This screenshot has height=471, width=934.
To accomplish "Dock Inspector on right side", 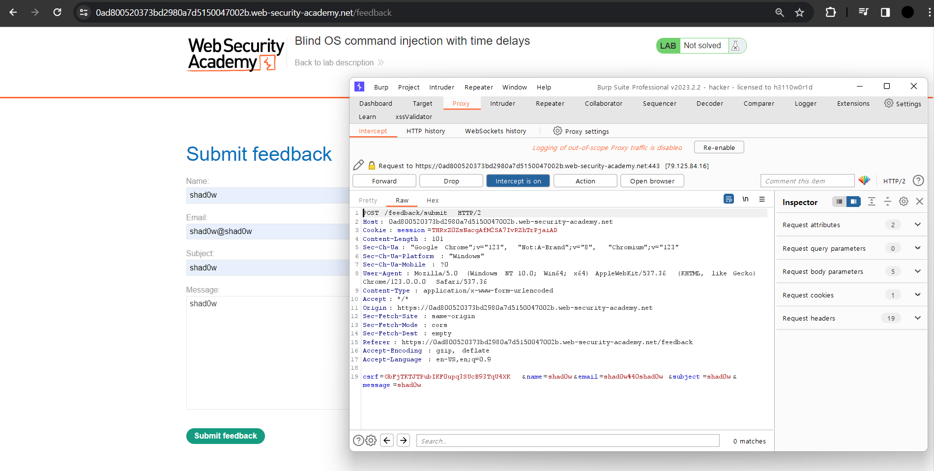I will [x=853, y=202].
